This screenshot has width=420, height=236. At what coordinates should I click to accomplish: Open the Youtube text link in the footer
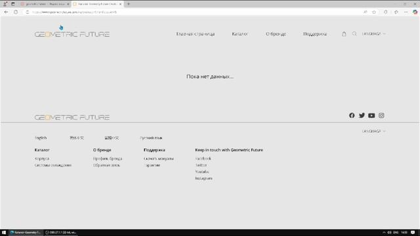[202, 172]
